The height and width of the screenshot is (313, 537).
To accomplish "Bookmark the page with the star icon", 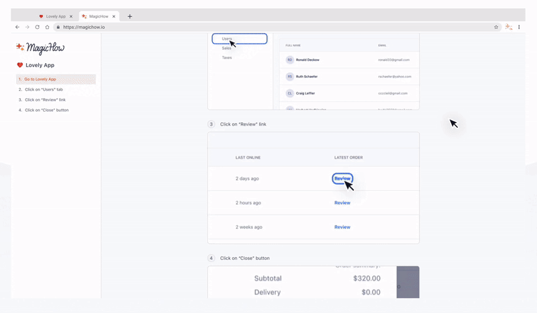I will [x=496, y=27].
